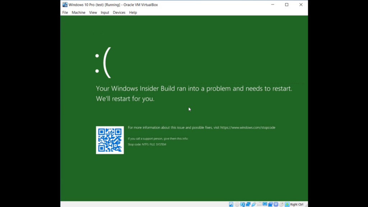Click the recording status icon

click(x=270, y=204)
